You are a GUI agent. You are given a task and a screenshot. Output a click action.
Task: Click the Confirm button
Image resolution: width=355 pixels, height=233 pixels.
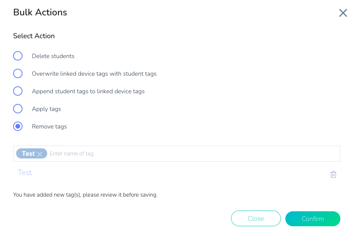(313, 219)
